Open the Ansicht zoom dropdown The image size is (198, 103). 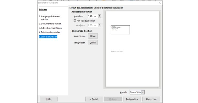pyautogui.click(x=143, y=92)
